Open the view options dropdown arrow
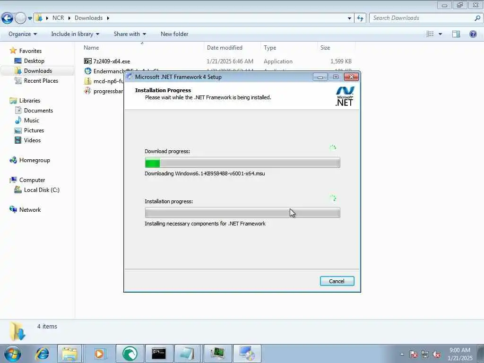Viewport: 484px width, 363px height. tap(440, 34)
